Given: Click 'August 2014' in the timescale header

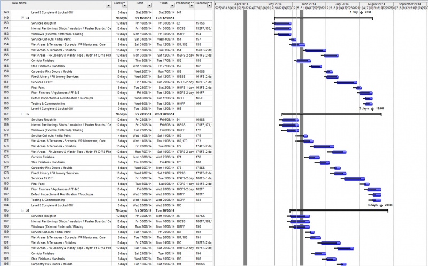Looking at the screenshot, I should (376, 4).
